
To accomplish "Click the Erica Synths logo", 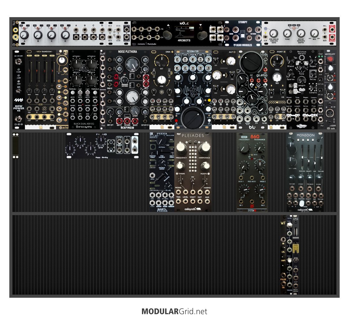I will (x=84, y=127).
